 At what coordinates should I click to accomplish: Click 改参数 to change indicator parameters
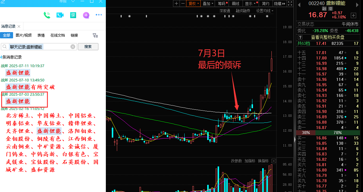pyautogui.click(x=236, y=161)
